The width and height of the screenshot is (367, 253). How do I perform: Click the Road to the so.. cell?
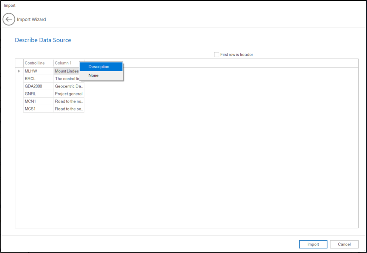click(x=69, y=109)
